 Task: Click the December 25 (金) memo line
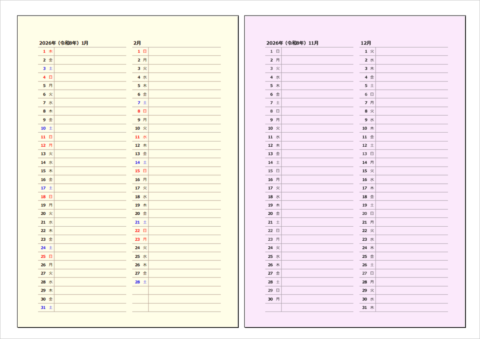coord(412,257)
